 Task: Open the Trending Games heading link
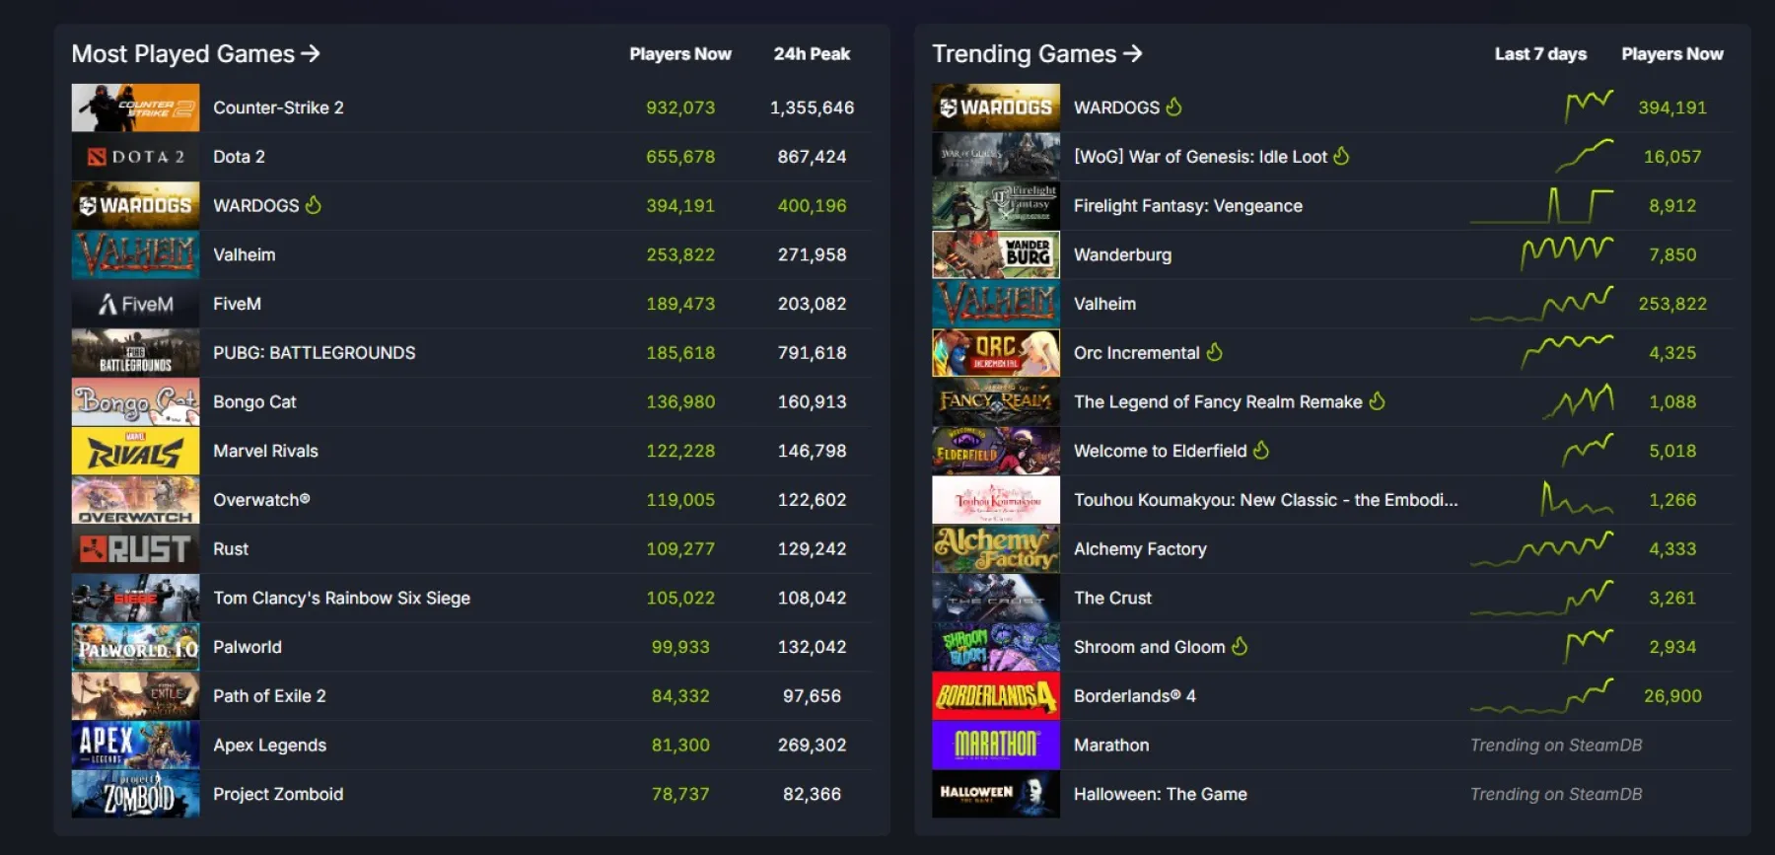click(1037, 54)
